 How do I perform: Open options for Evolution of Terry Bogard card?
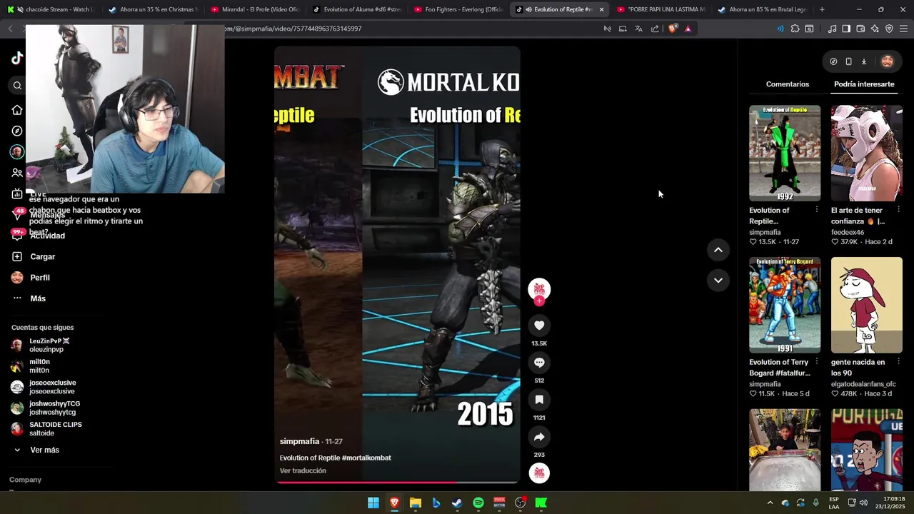(x=816, y=362)
